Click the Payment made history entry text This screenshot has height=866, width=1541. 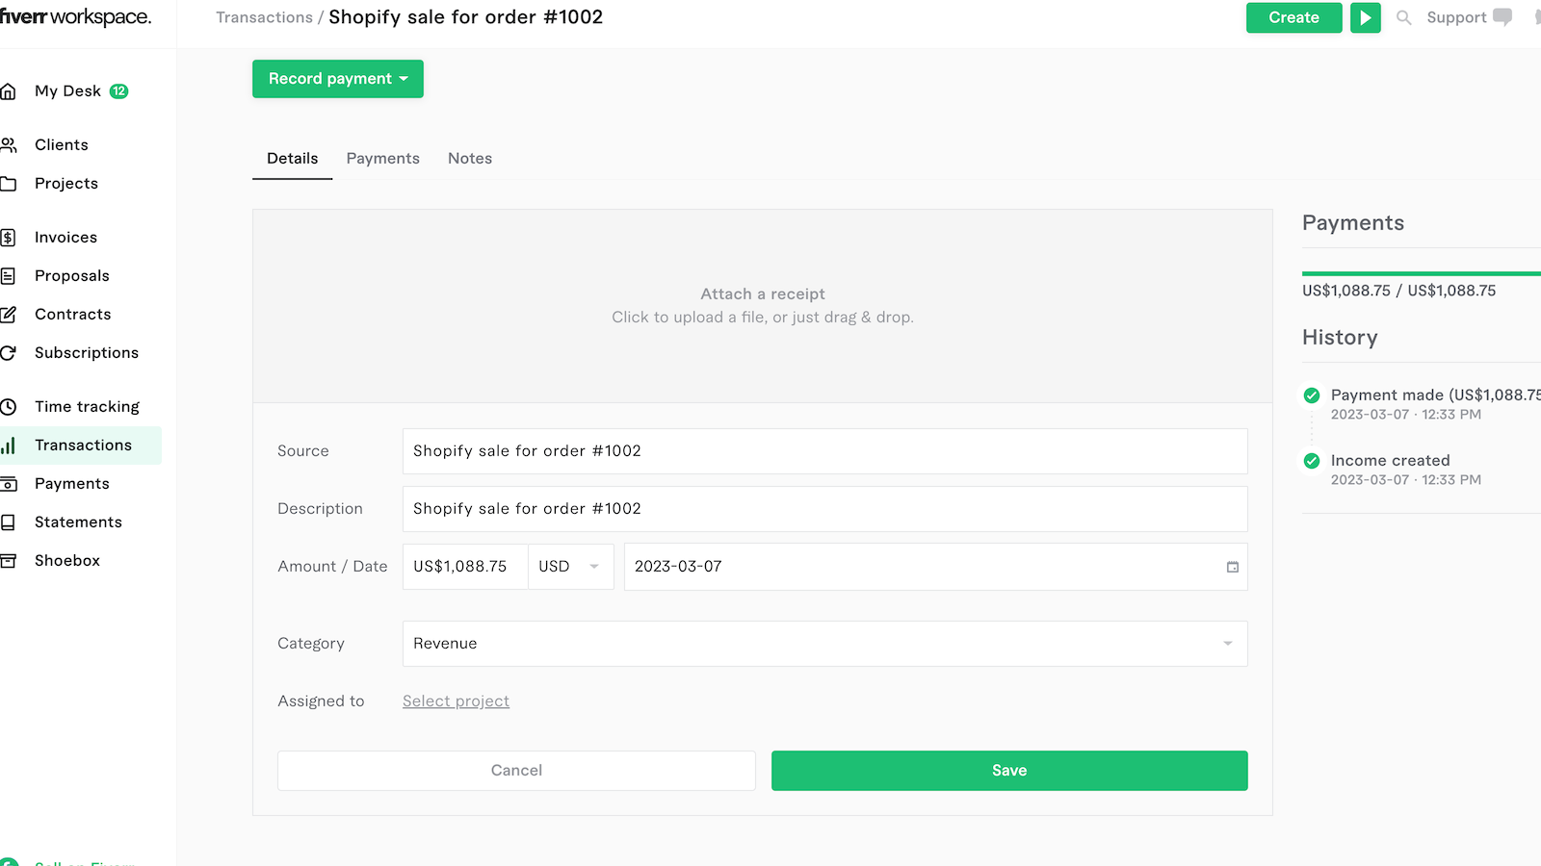click(x=1436, y=395)
